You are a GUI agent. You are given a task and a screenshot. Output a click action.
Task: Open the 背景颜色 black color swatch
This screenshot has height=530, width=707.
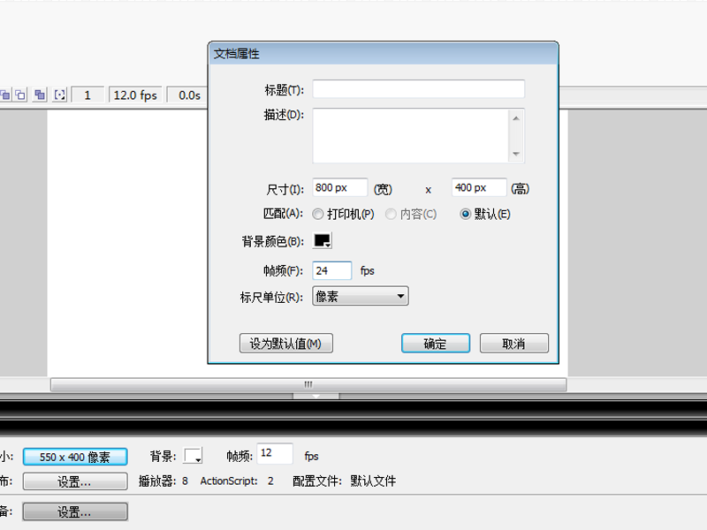(x=322, y=240)
